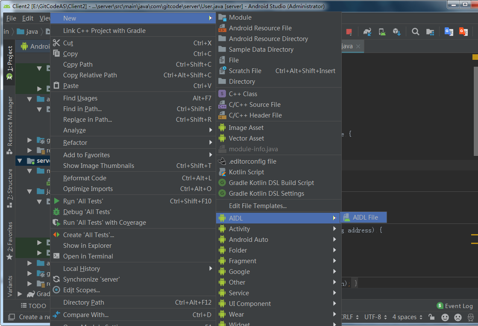Click the Kotlin Script icon
This screenshot has height=326, width=478.
click(x=222, y=172)
